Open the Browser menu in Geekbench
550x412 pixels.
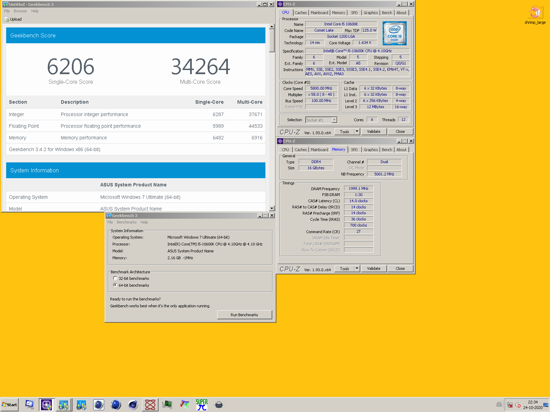[20, 11]
